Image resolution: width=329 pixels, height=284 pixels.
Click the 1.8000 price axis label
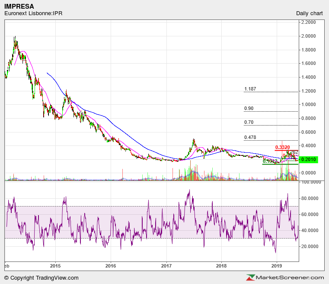[308, 50]
